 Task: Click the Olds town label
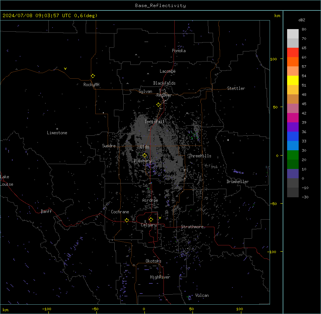pos(144,147)
